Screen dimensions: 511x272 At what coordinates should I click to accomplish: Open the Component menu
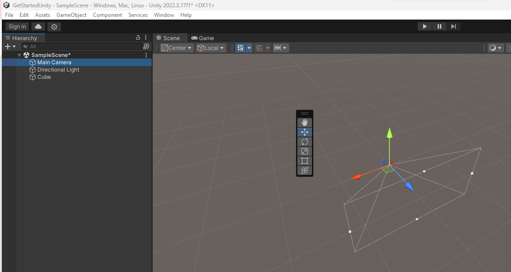(x=107, y=15)
